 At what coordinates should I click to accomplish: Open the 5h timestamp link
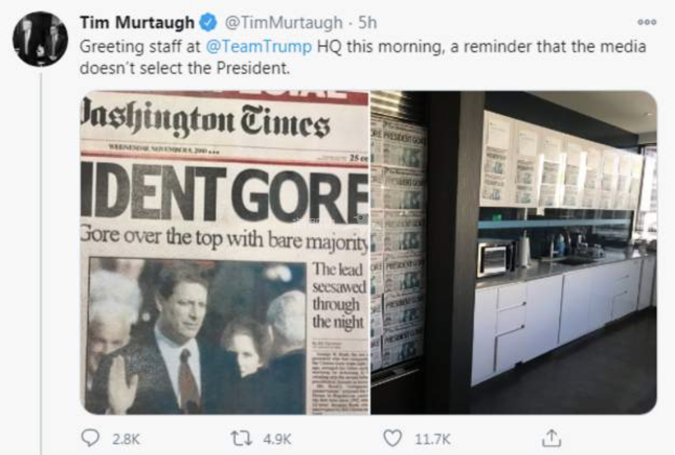click(x=367, y=22)
